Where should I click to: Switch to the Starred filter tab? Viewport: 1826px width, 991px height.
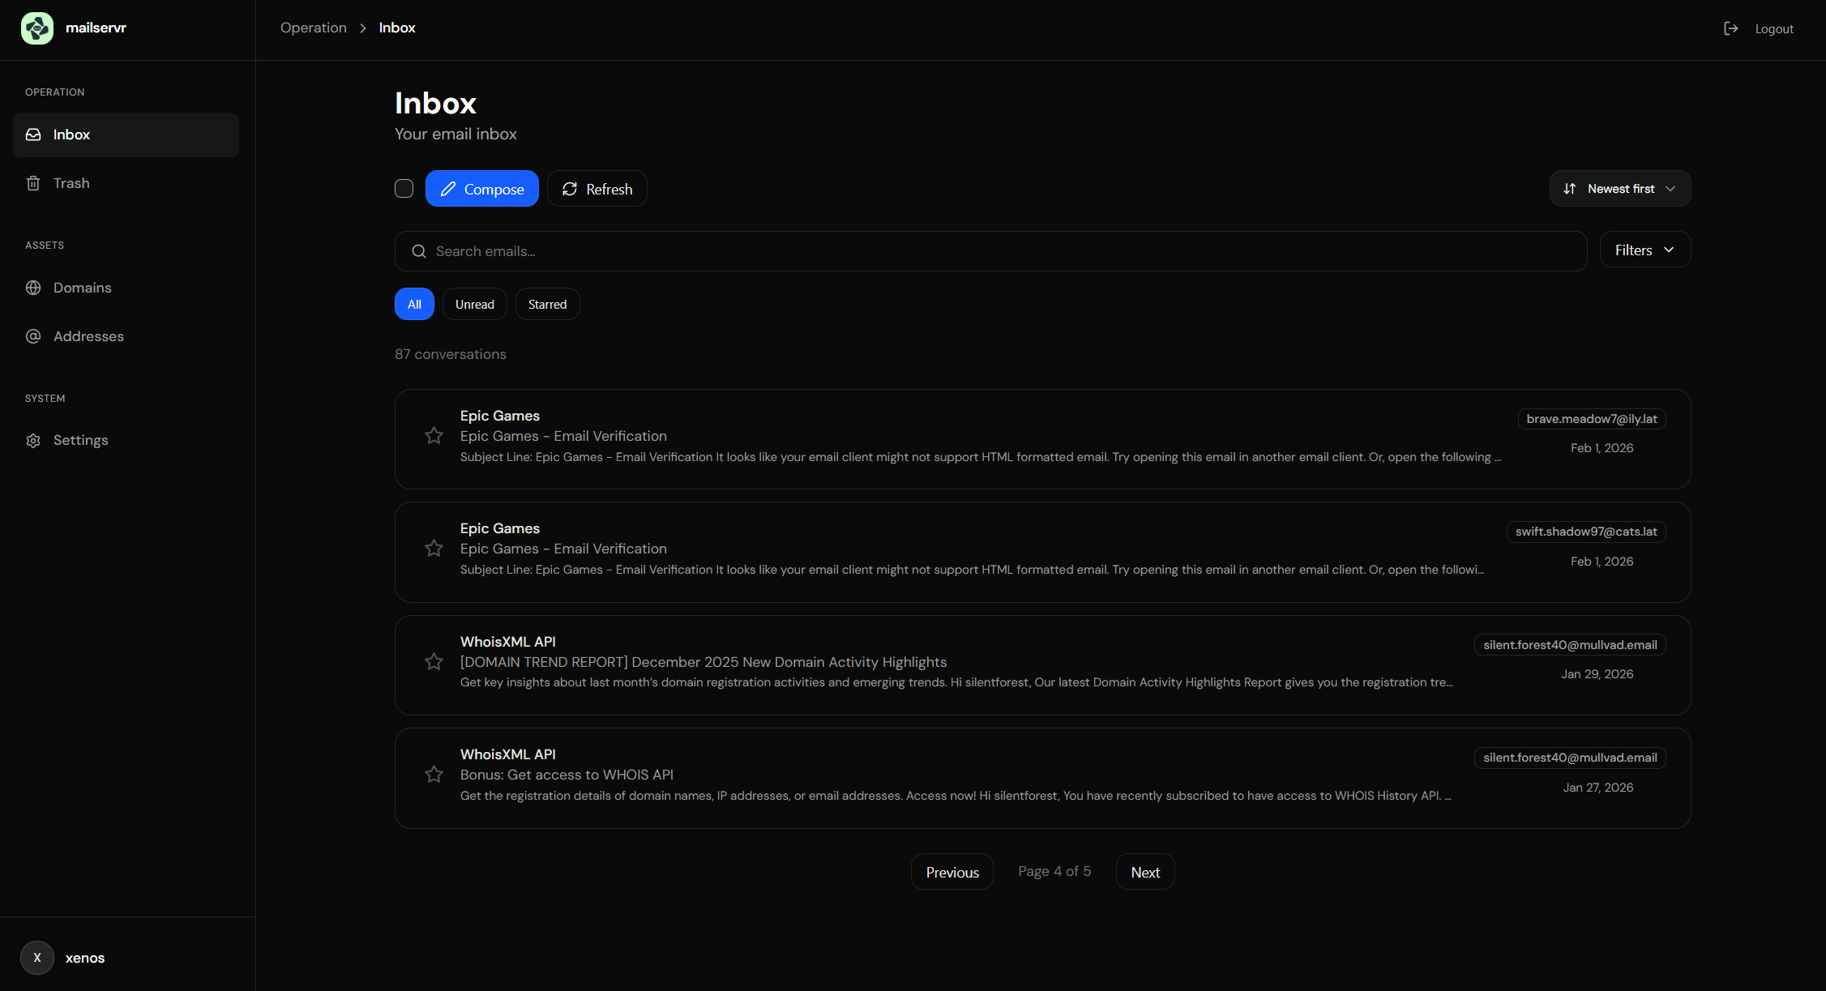coord(547,304)
